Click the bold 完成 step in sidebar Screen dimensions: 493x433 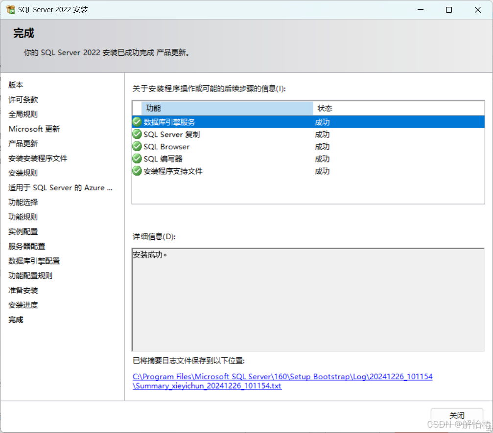(16, 319)
